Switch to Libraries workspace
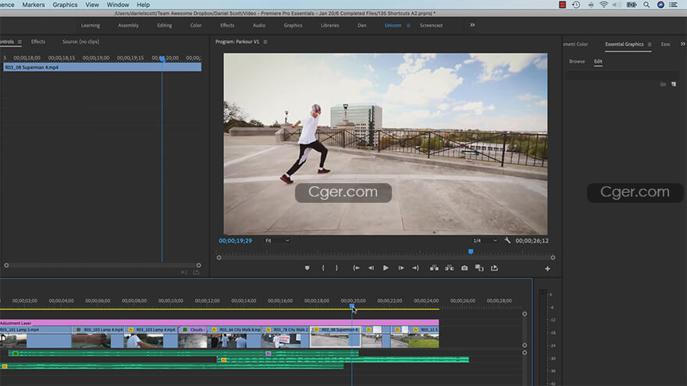The height and width of the screenshot is (386, 687). coord(330,26)
